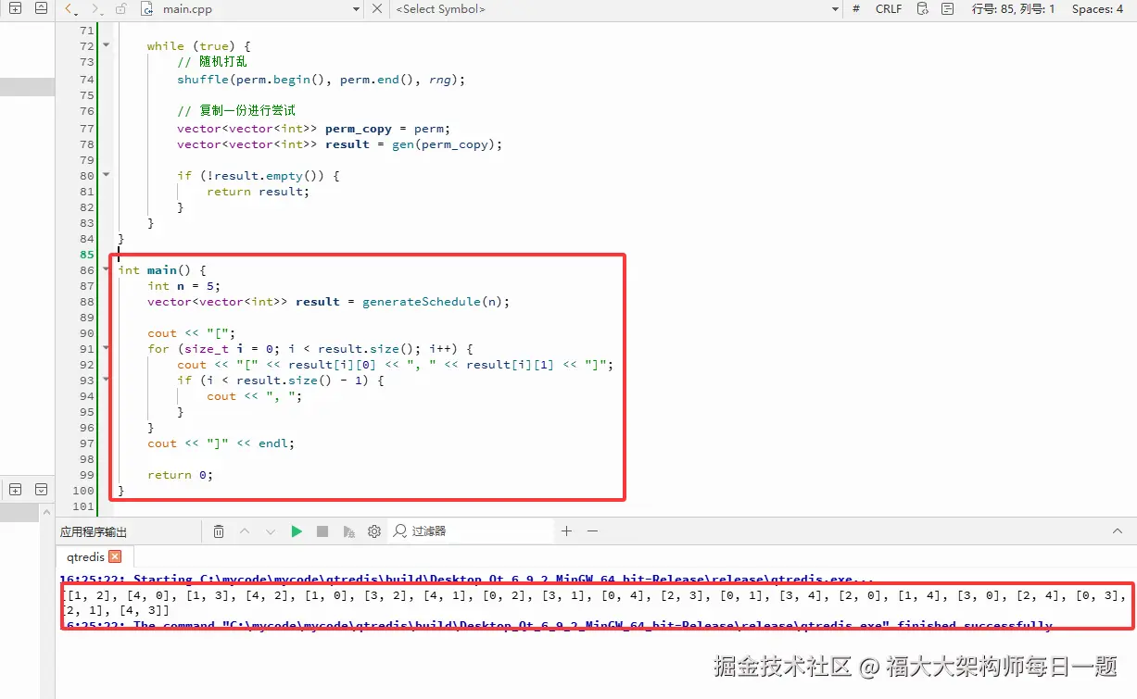Re-run the application with green play button
The width and height of the screenshot is (1137, 699).
tap(297, 531)
